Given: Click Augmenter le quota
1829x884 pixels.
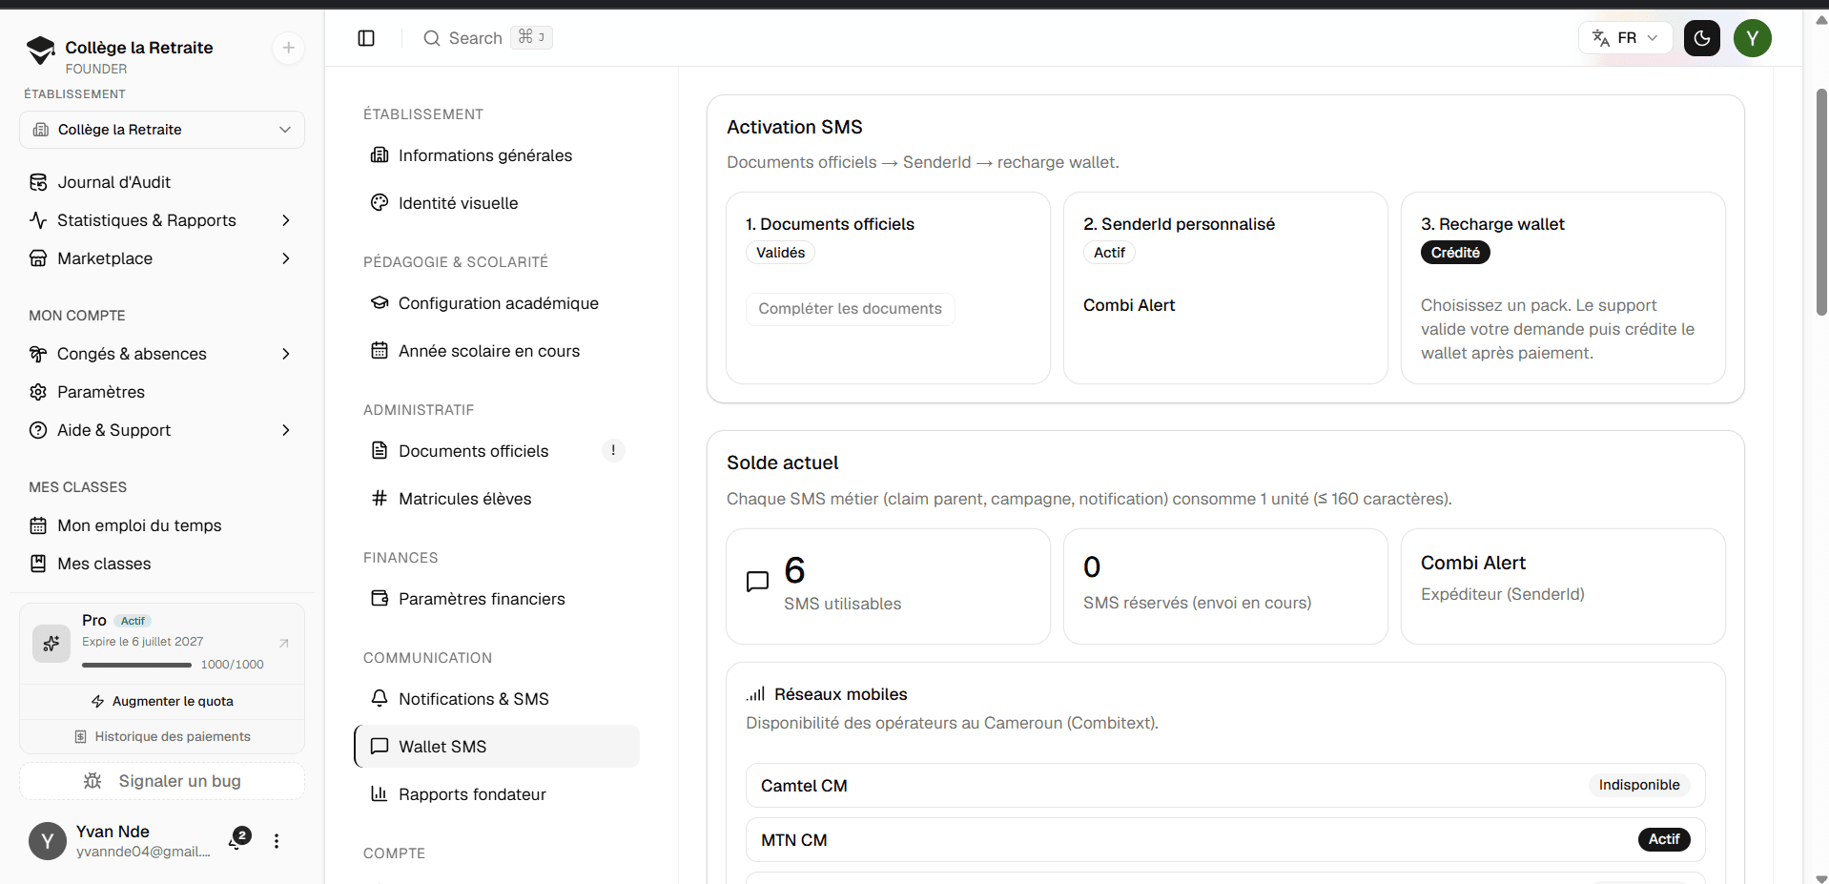Looking at the screenshot, I should tap(162, 701).
